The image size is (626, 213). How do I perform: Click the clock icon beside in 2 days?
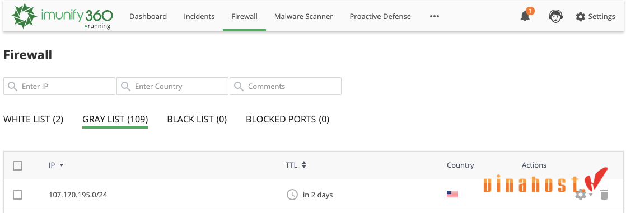coord(292,195)
